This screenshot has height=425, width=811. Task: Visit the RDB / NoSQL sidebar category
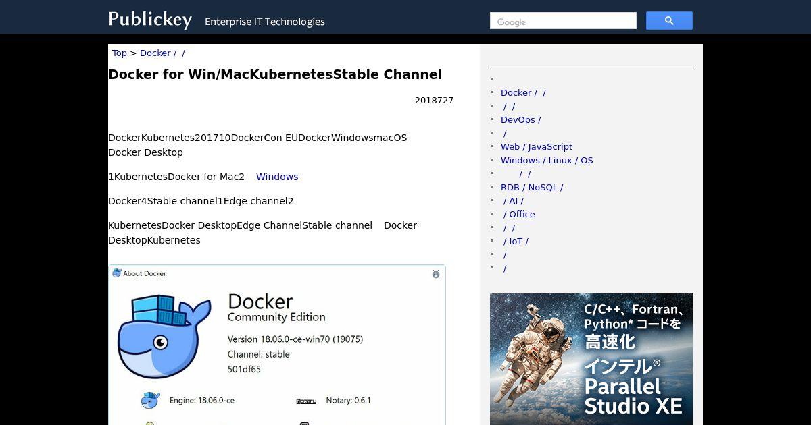click(x=532, y=188)
